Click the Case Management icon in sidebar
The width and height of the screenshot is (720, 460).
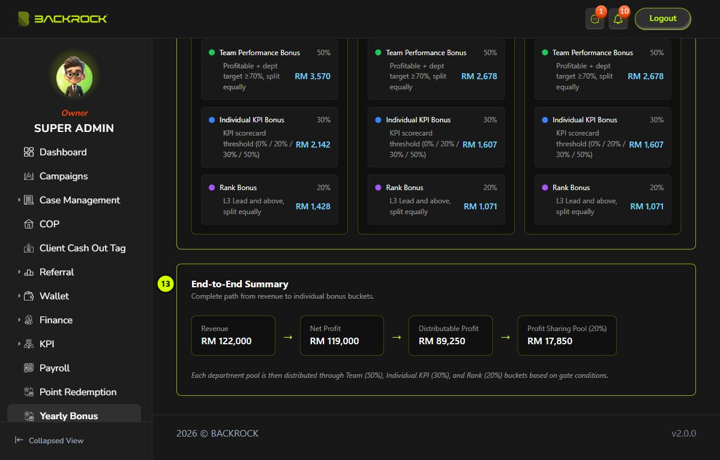point(29,200)
